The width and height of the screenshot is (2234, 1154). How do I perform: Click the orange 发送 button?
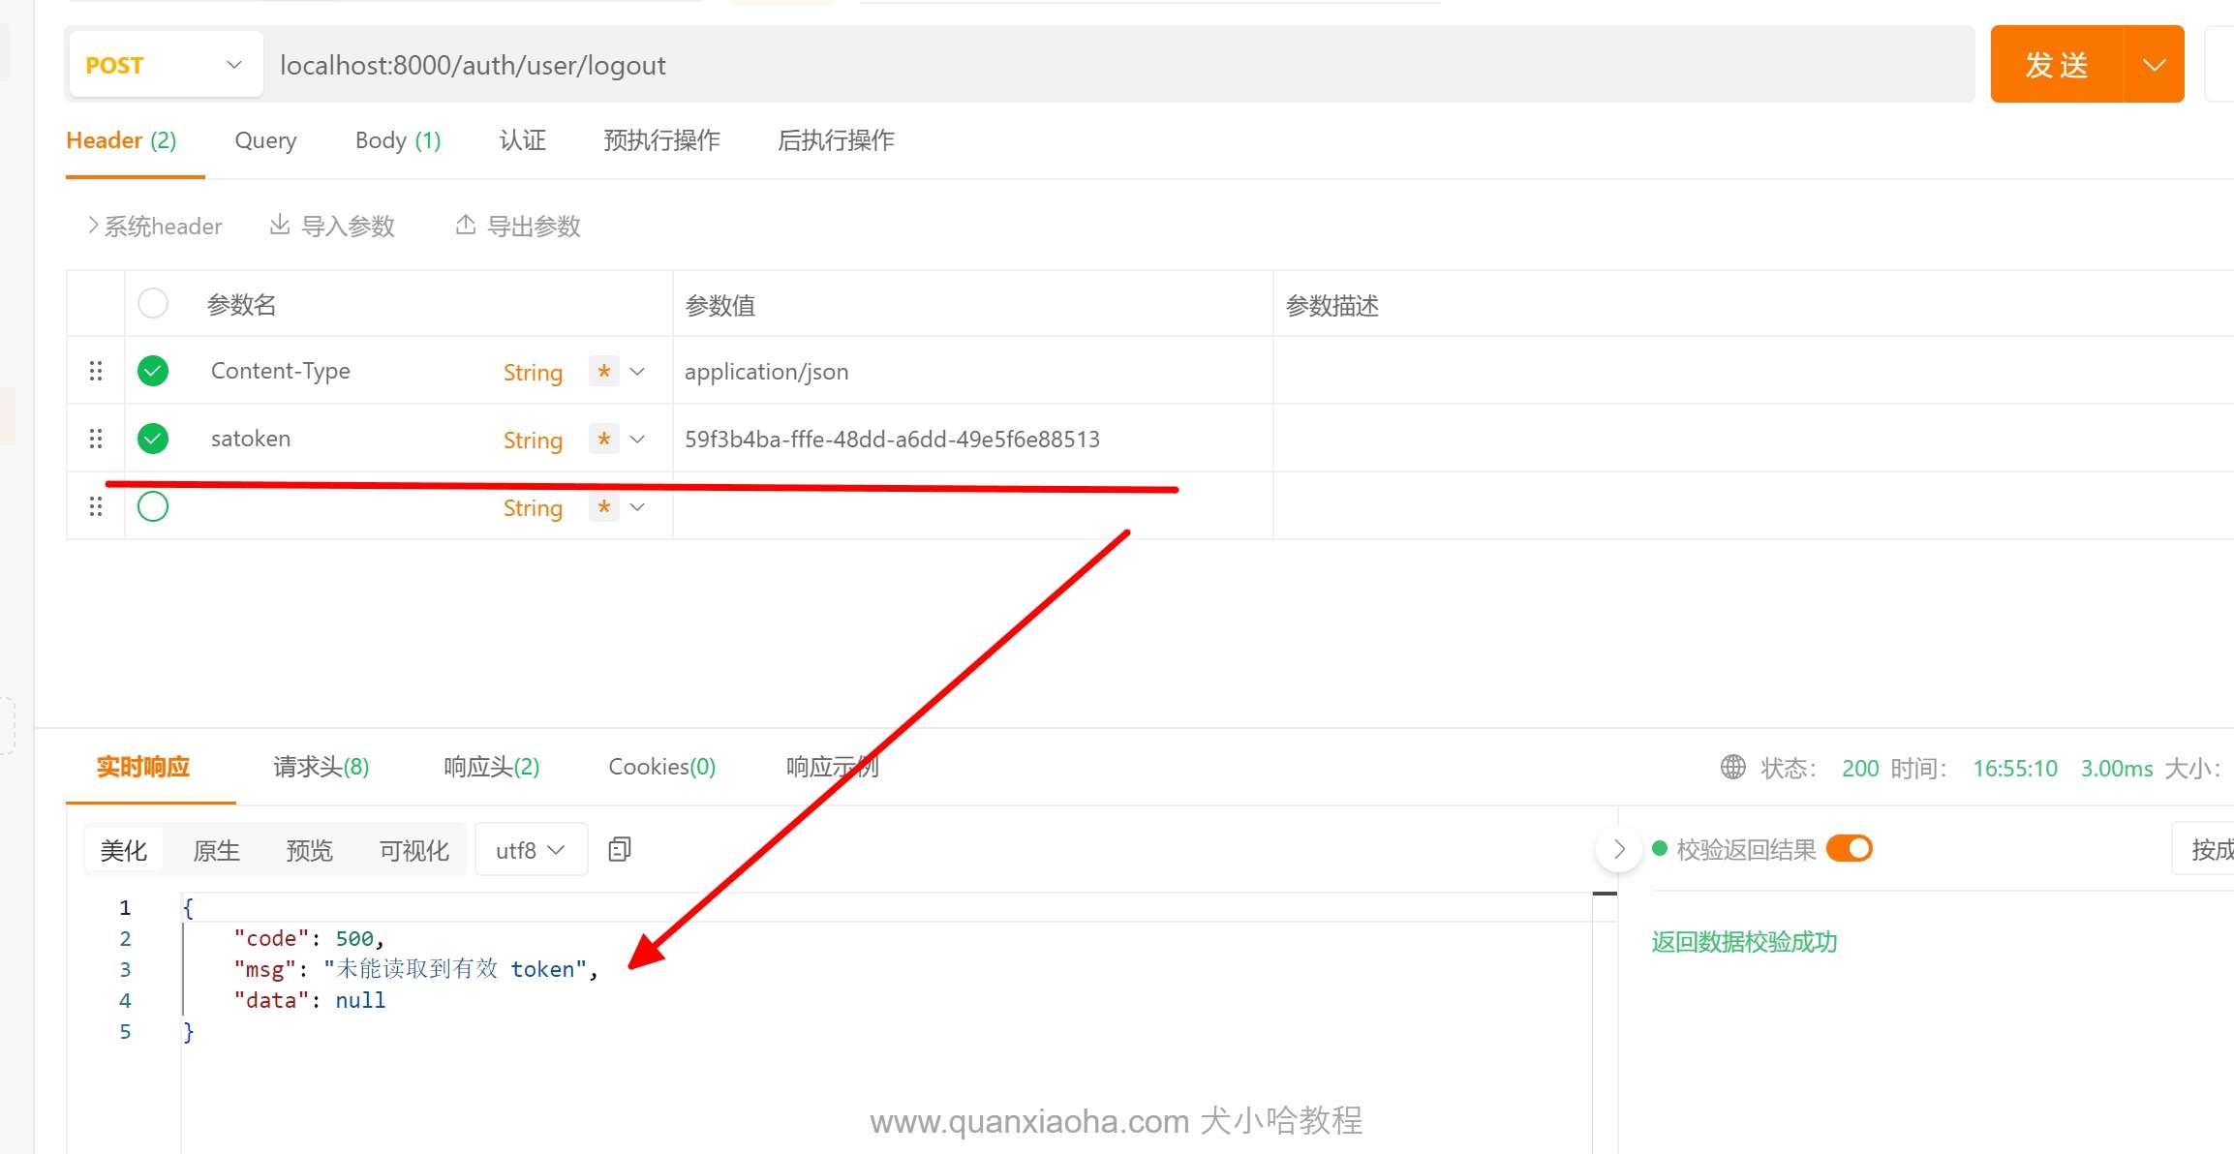[2056, 65]
